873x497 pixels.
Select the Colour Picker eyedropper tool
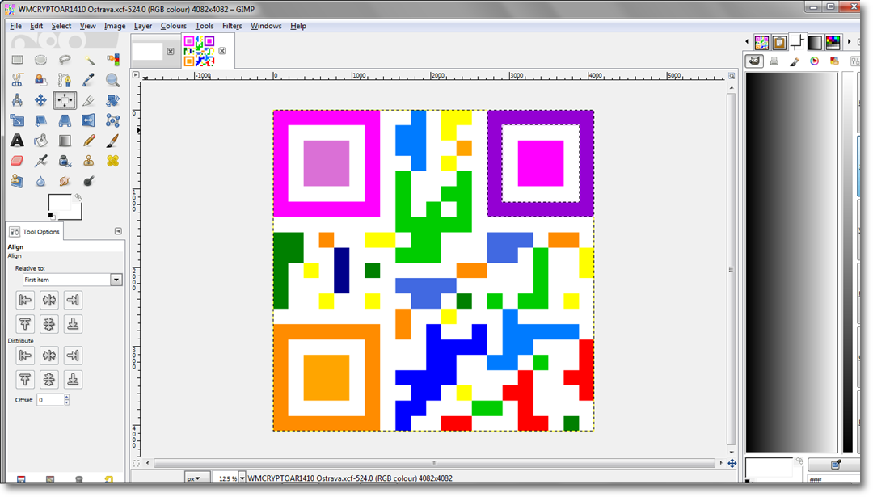[89, 80]
